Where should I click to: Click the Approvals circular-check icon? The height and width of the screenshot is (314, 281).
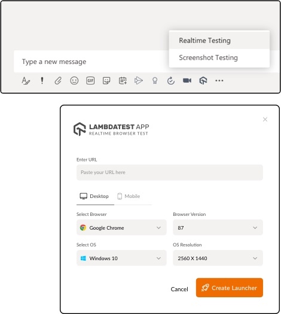(171, 81)
